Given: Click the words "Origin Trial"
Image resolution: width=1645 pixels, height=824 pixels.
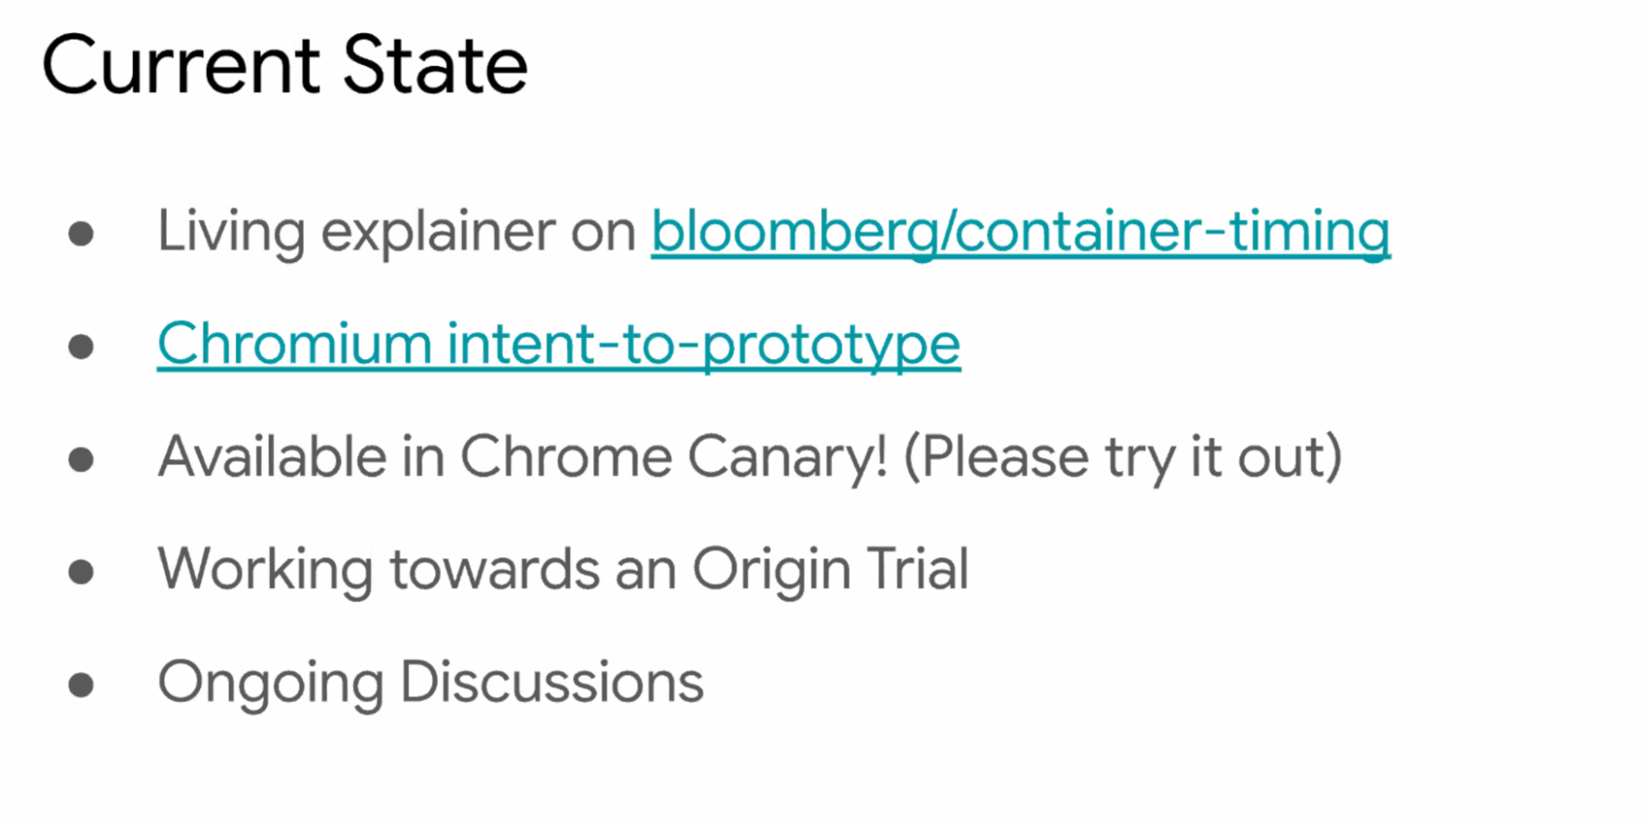Looking at the screenshot, I should point(830,570).
